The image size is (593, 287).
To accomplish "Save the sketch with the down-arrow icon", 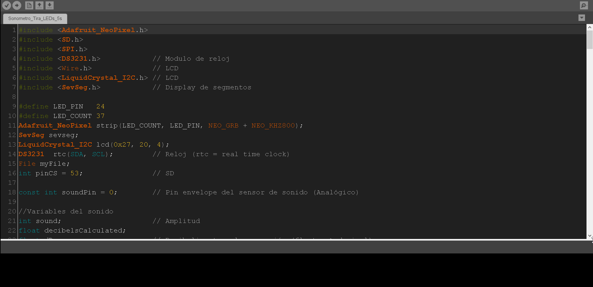I will [49, 5].
